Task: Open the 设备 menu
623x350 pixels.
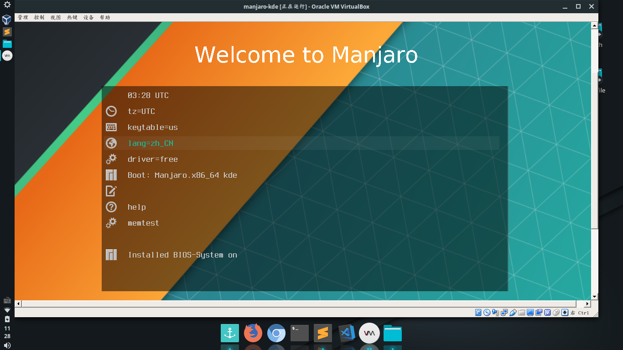Action: [x=88, y=17]
